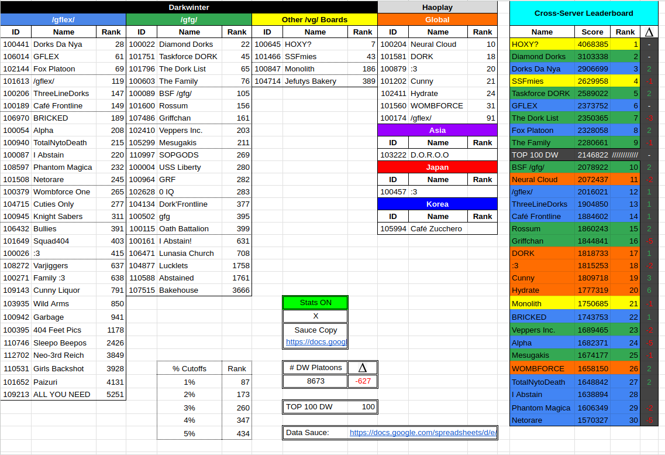This screenshot has height=455, width=665.
Task: Select the 5% cutoff rank 434
Action: [237, 434]
